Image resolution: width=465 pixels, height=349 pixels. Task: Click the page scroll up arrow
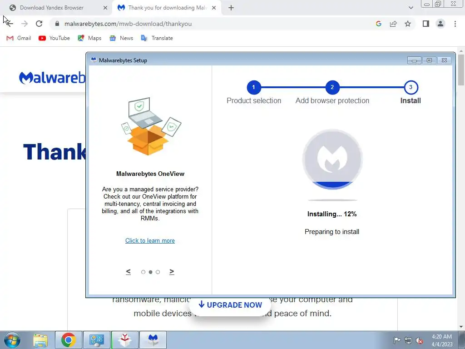[x=461, y=51]
